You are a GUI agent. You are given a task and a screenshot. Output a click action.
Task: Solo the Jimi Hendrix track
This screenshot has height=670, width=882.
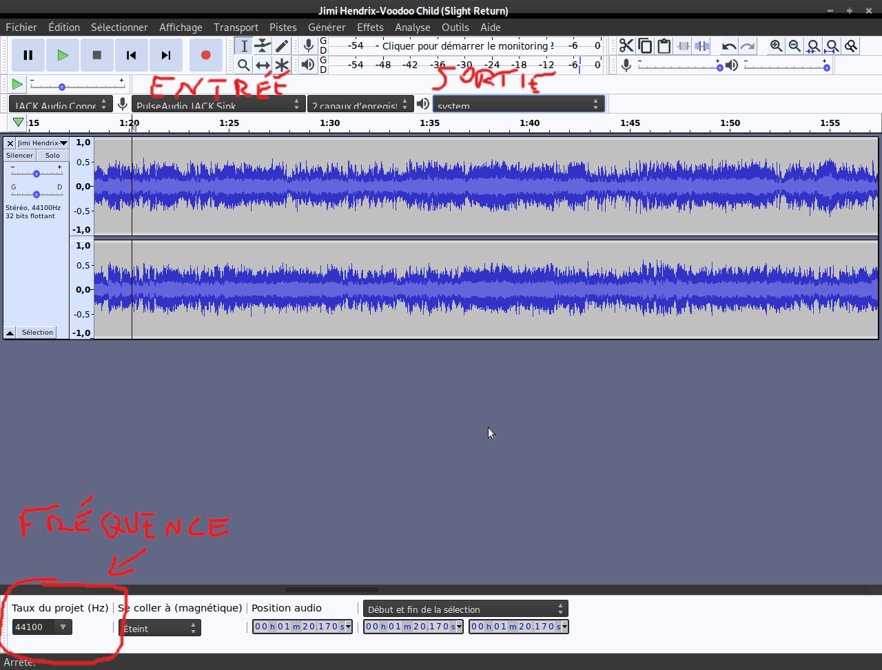click(x=52, y=156)
